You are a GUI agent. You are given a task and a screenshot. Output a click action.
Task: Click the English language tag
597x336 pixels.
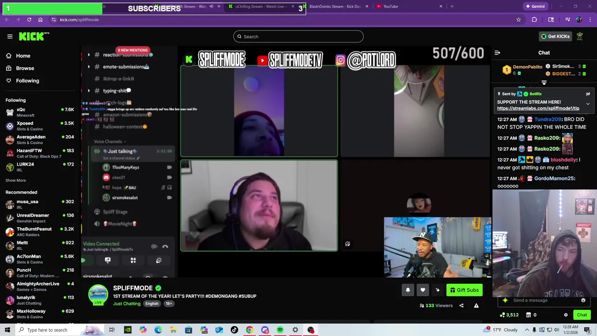152,304
